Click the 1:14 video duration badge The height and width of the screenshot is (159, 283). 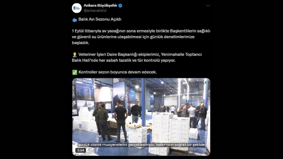point(80,150)
